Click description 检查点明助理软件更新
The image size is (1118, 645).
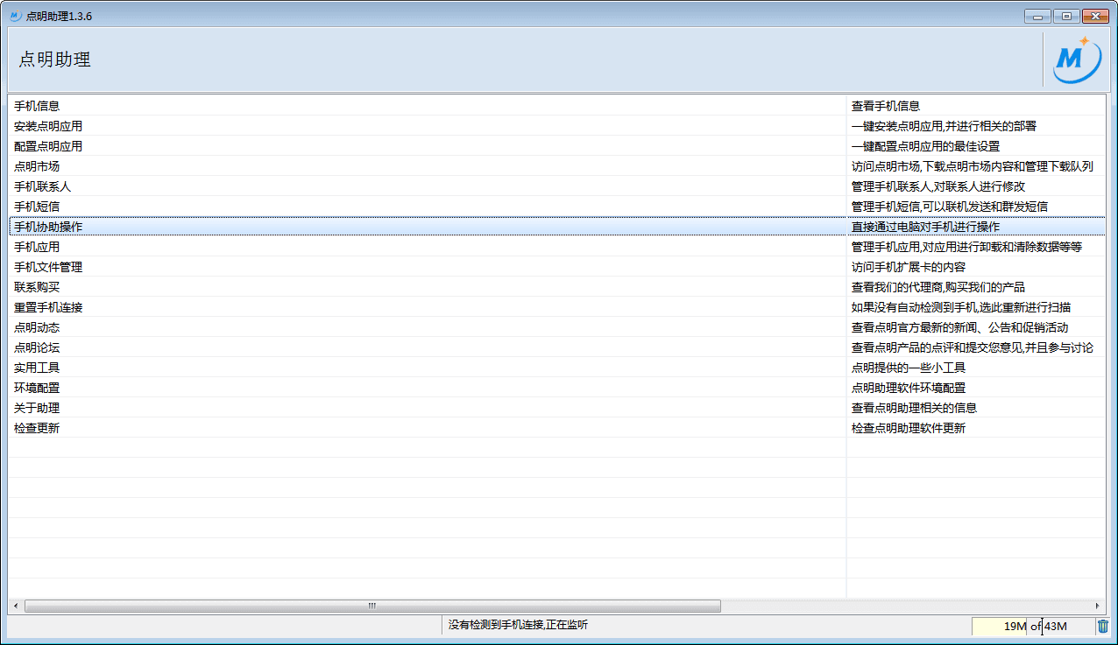(x=909, y=428)
